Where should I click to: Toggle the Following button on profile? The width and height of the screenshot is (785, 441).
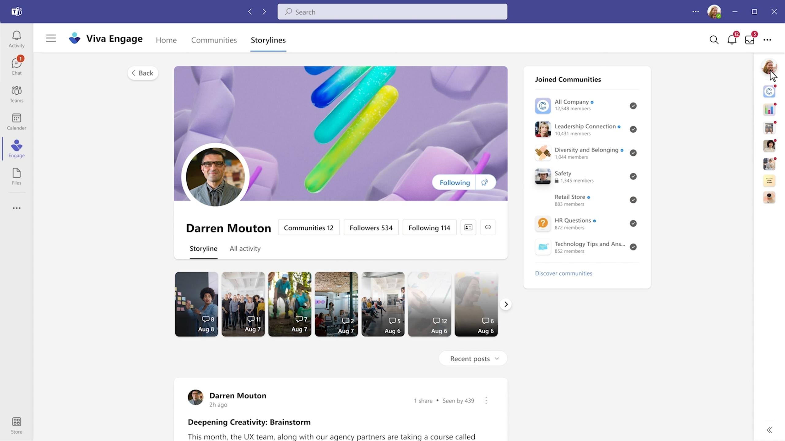click(454, 183)
